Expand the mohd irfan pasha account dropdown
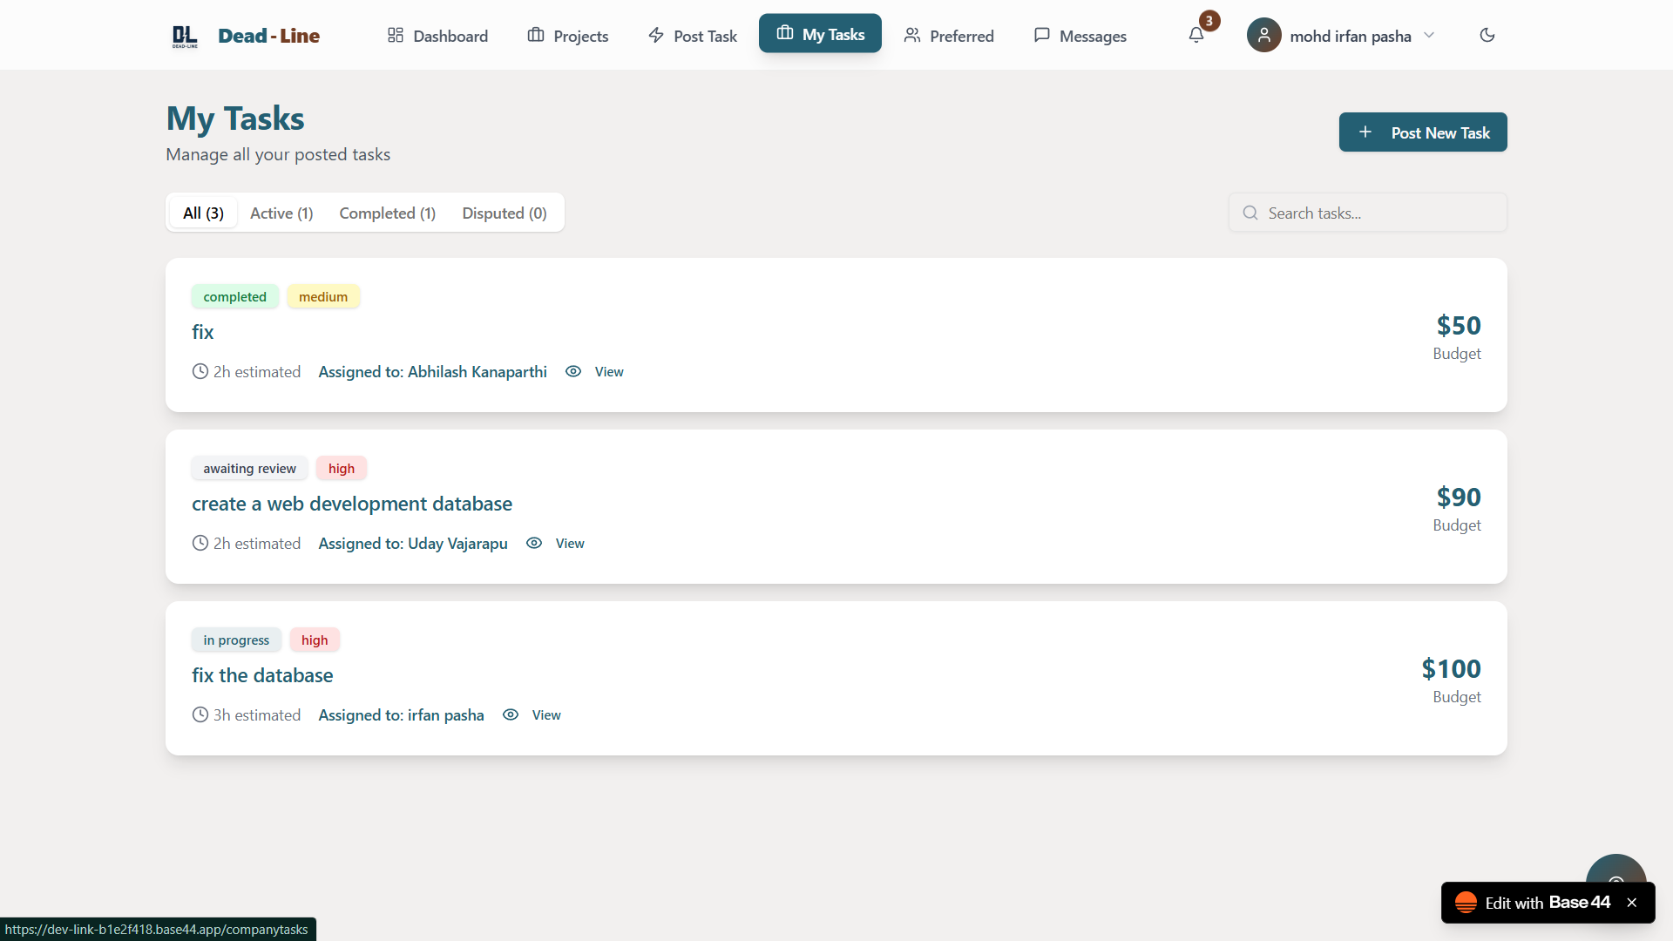The width and height of the screenshot is (1673, 941). (1429, 36)
